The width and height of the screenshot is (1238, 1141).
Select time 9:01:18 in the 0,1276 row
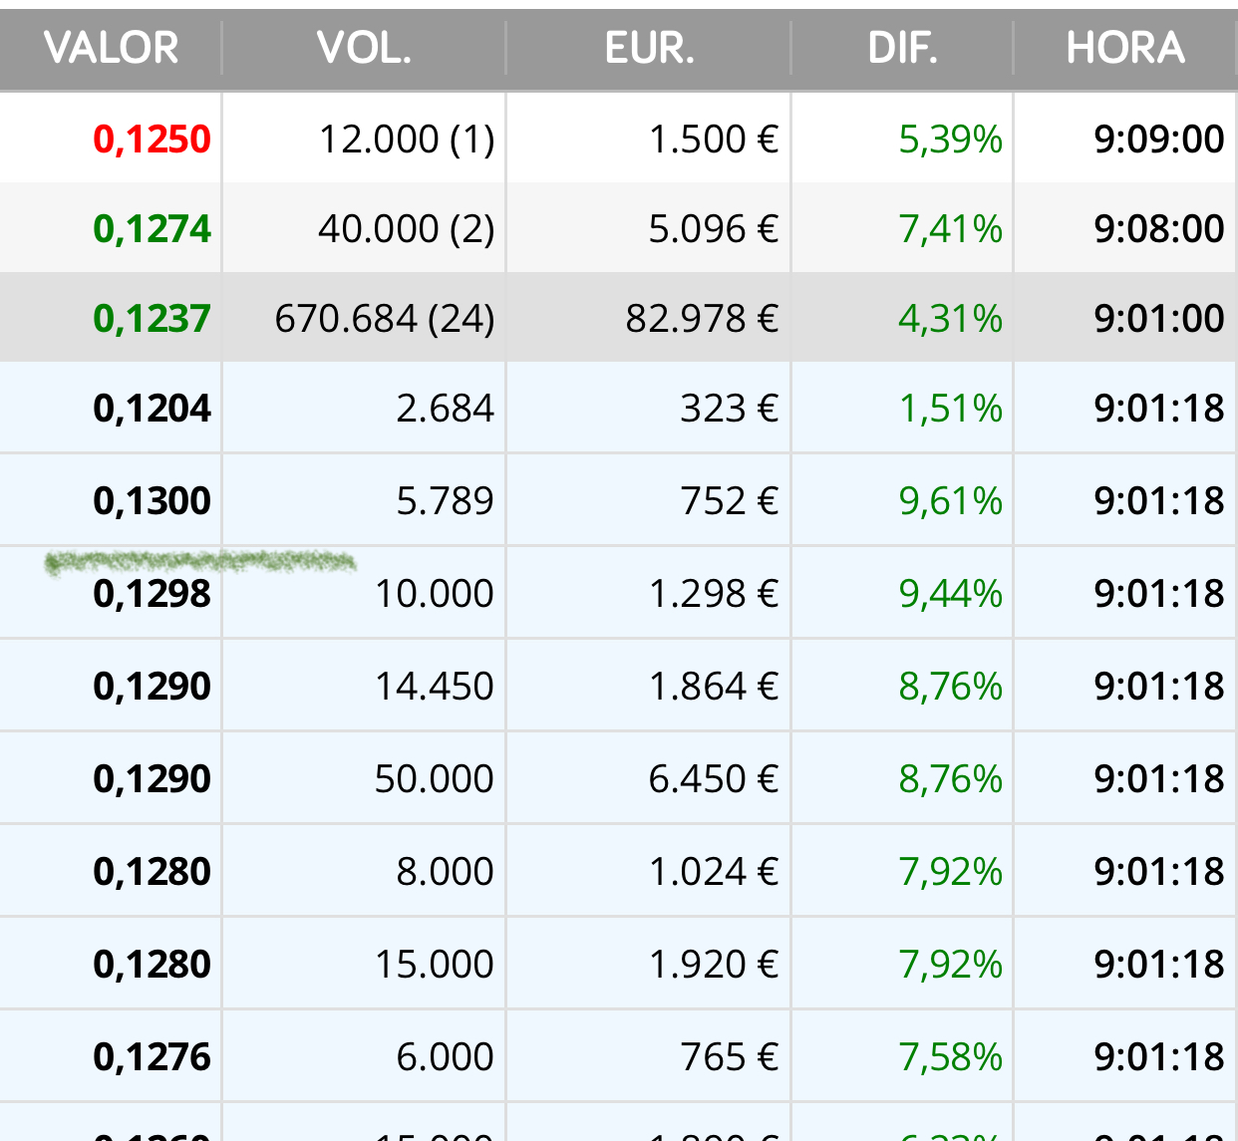(x=1159, y=1057)
